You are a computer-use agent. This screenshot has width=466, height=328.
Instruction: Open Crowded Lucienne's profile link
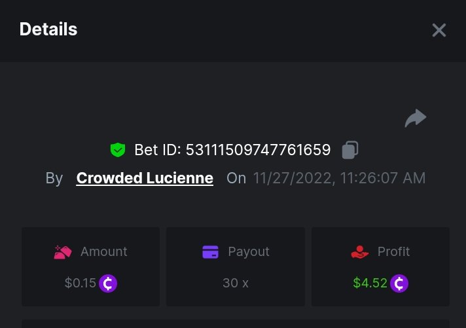point(145,178)
